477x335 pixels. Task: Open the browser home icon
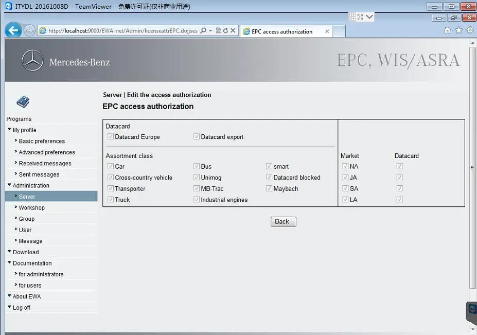[x=447, y=30]
